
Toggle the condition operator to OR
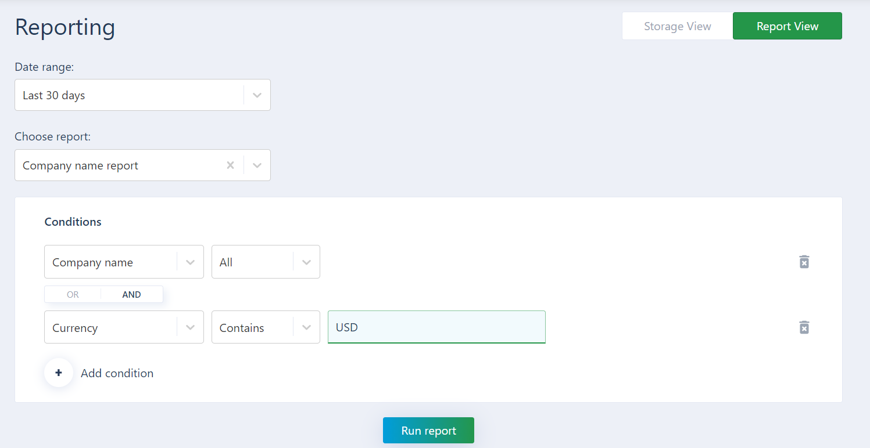[73, 294]
